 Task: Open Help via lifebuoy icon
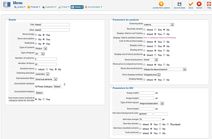(x=209, y=4)
